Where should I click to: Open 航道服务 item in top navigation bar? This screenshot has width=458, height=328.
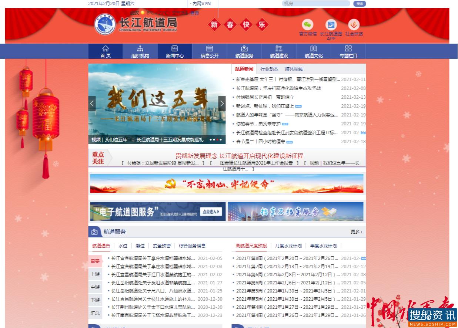tap(244, 51)
